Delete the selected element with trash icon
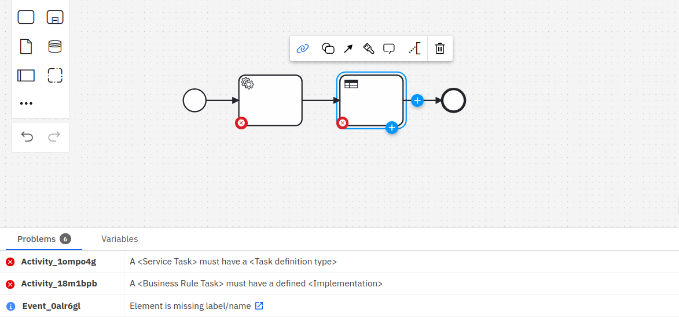 (x=440, y=49)
